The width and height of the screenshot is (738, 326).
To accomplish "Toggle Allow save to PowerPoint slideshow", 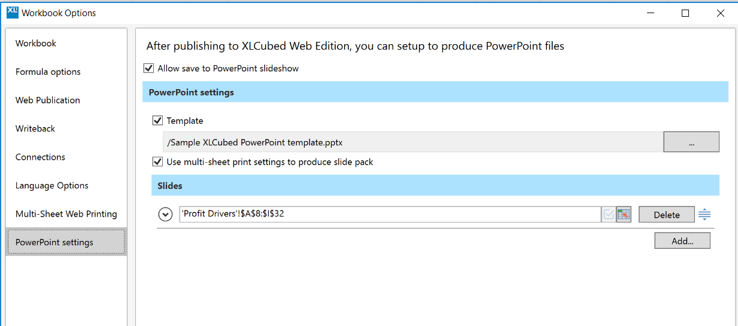I will tap(149, 68).
